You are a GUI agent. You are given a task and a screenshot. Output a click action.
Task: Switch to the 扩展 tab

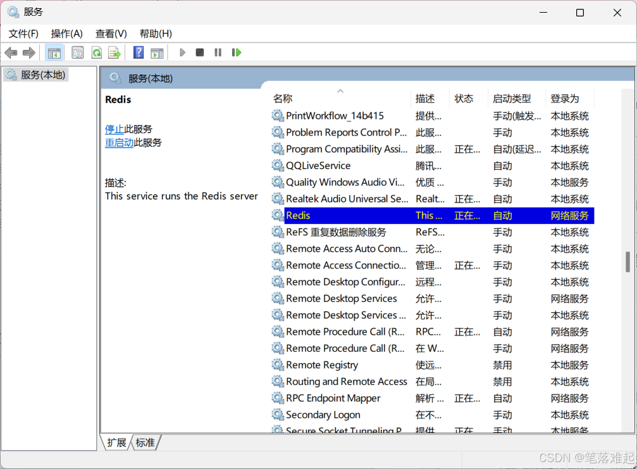click(116, 442)
